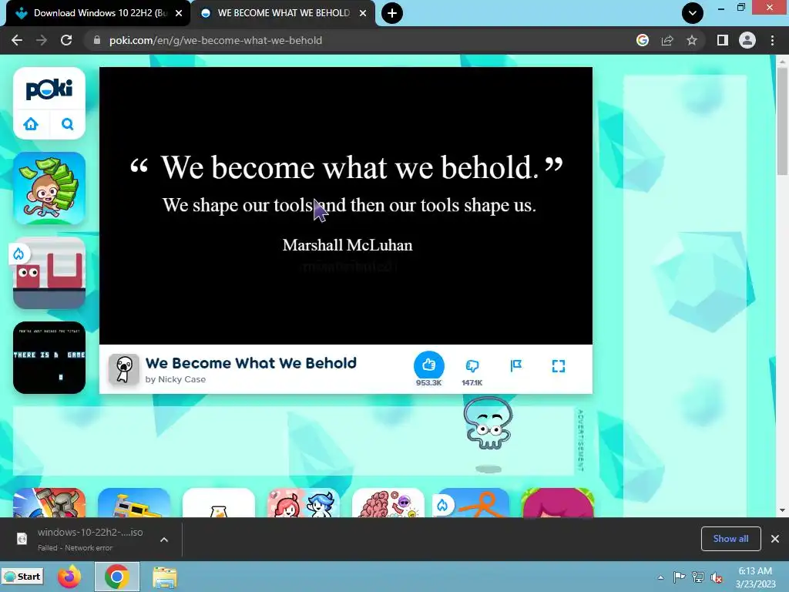The height and width of the screenshot is (592, 789).
Task: Reload the current page
Action: tap(66, 40)
